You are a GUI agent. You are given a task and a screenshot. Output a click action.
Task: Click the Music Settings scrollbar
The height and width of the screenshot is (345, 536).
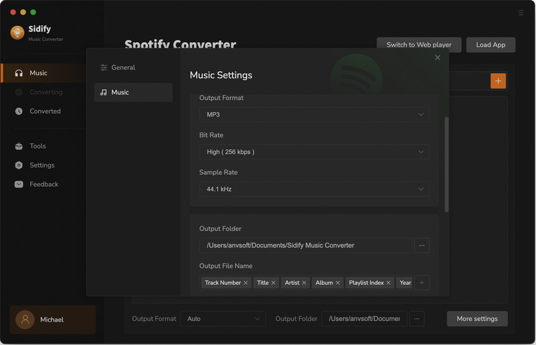[446, 165]
